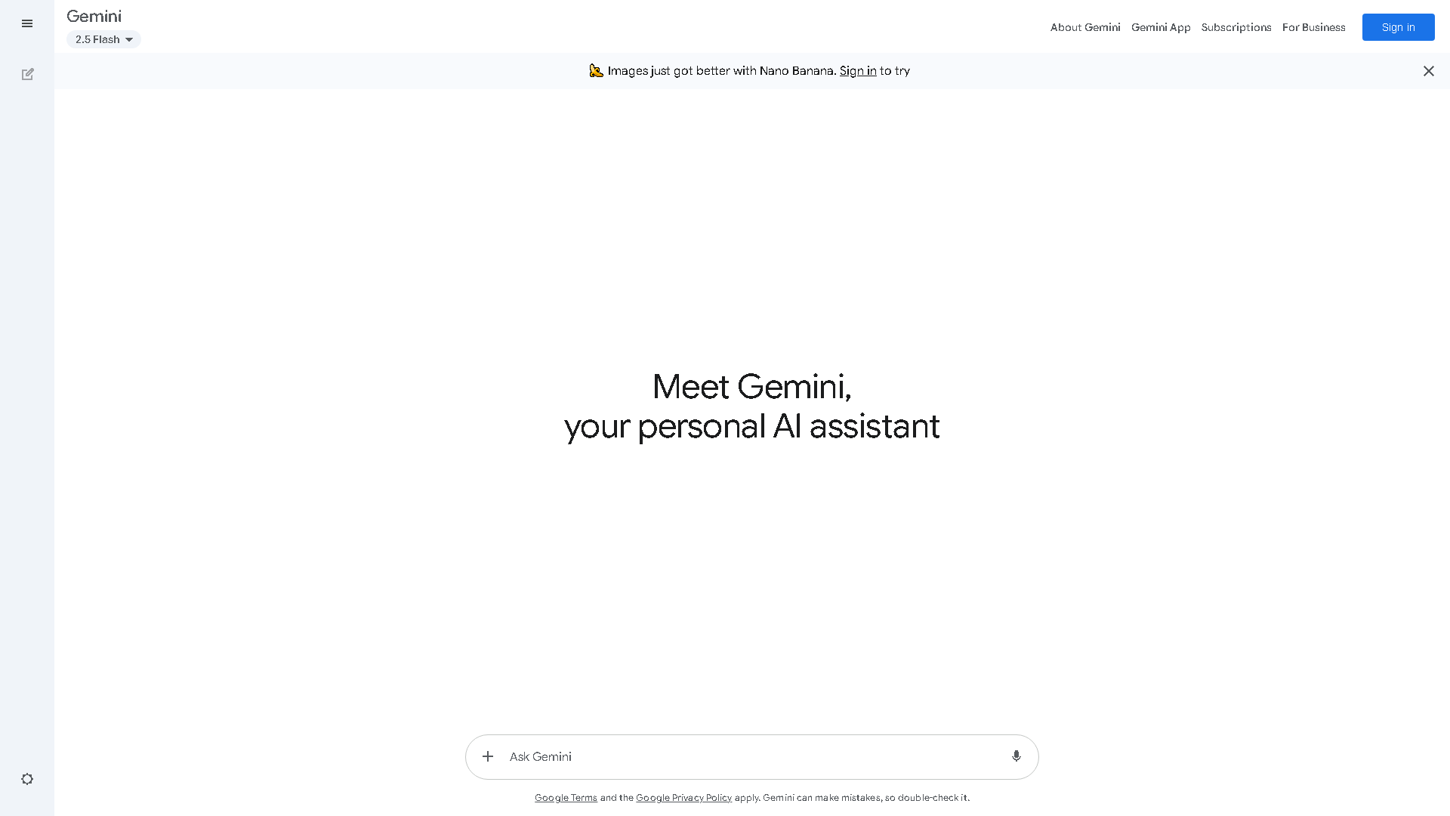
Task: Go to the Gemini App section
Action: pyautogui.click(x=1161, y=27)
